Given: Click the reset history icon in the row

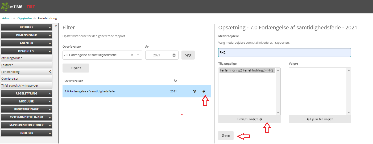Looking at the screenshot, I should point(194,91).
